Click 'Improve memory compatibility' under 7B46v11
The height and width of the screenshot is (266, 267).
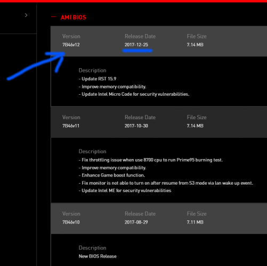[x=112, y=168]
